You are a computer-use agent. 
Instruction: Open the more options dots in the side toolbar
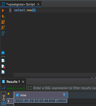[3, 56]
